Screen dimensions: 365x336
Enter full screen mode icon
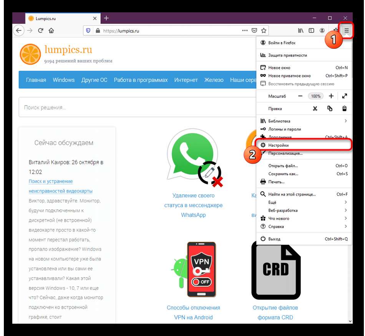(345, 96)
